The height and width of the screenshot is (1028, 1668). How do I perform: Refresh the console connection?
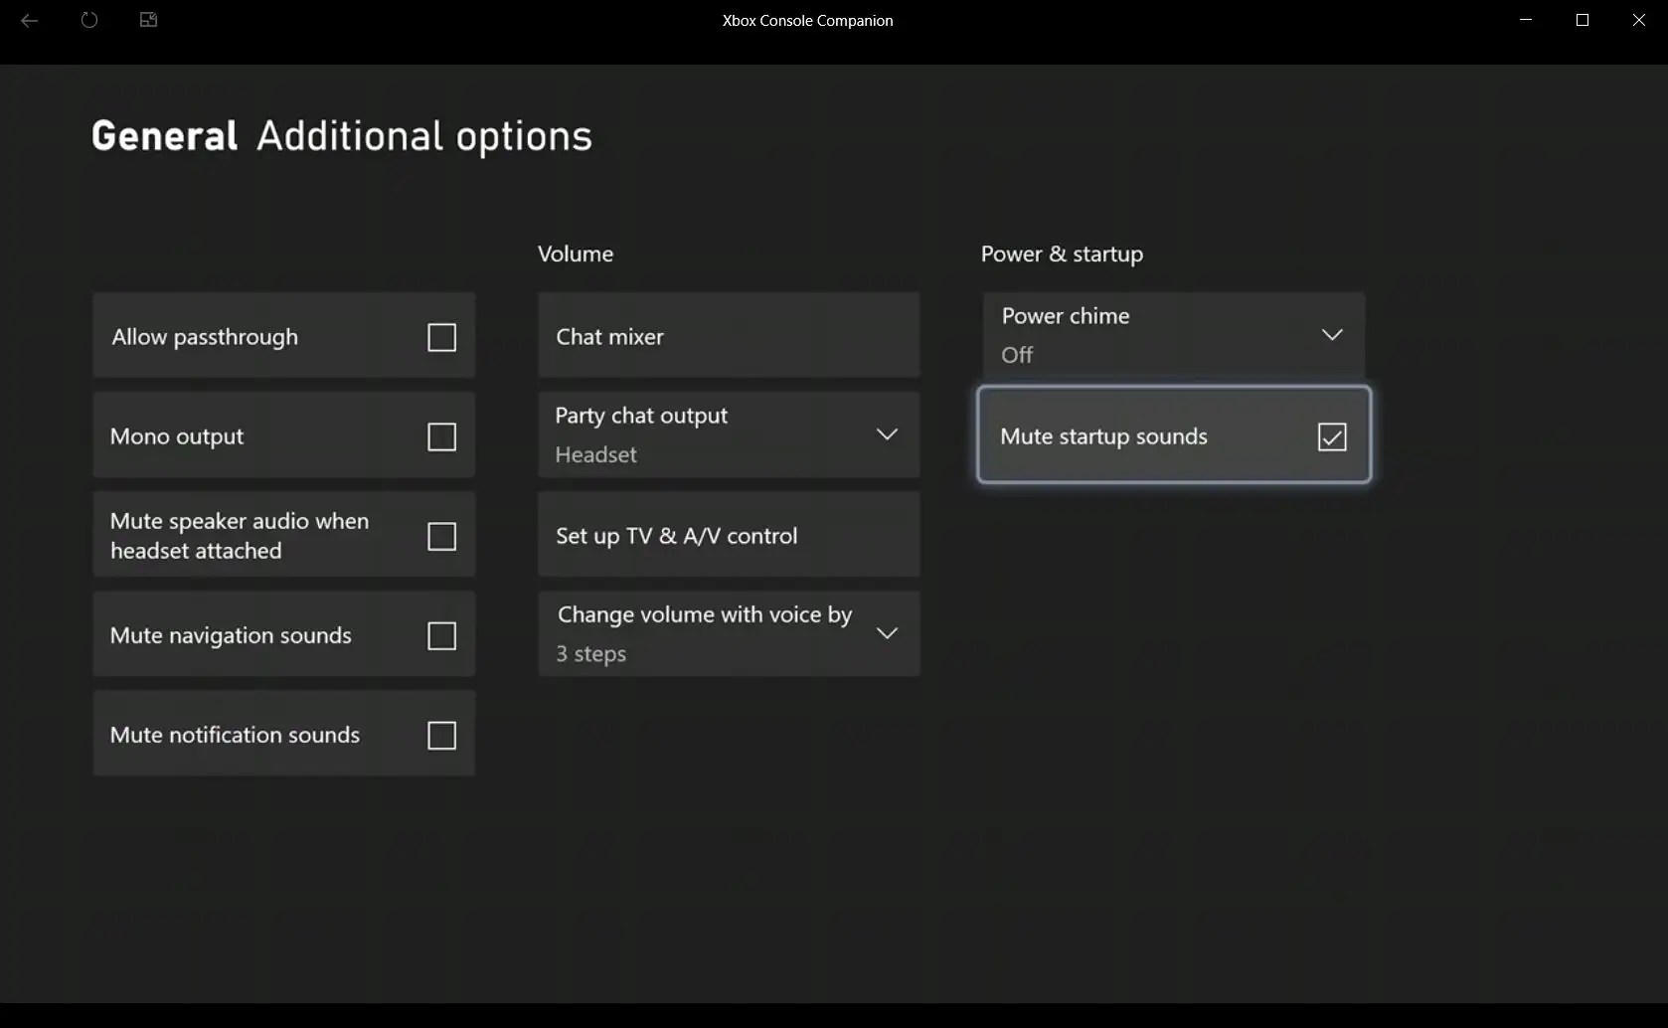[88, 20]
